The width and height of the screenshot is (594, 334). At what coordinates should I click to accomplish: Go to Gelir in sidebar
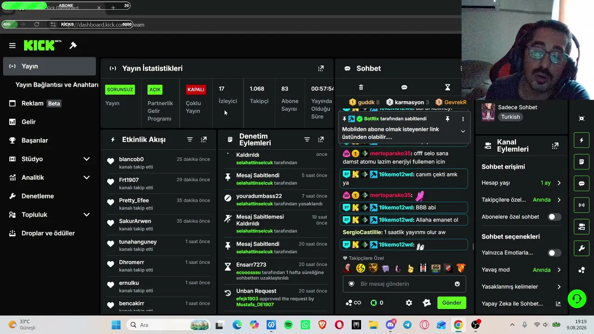coord(49,122)
